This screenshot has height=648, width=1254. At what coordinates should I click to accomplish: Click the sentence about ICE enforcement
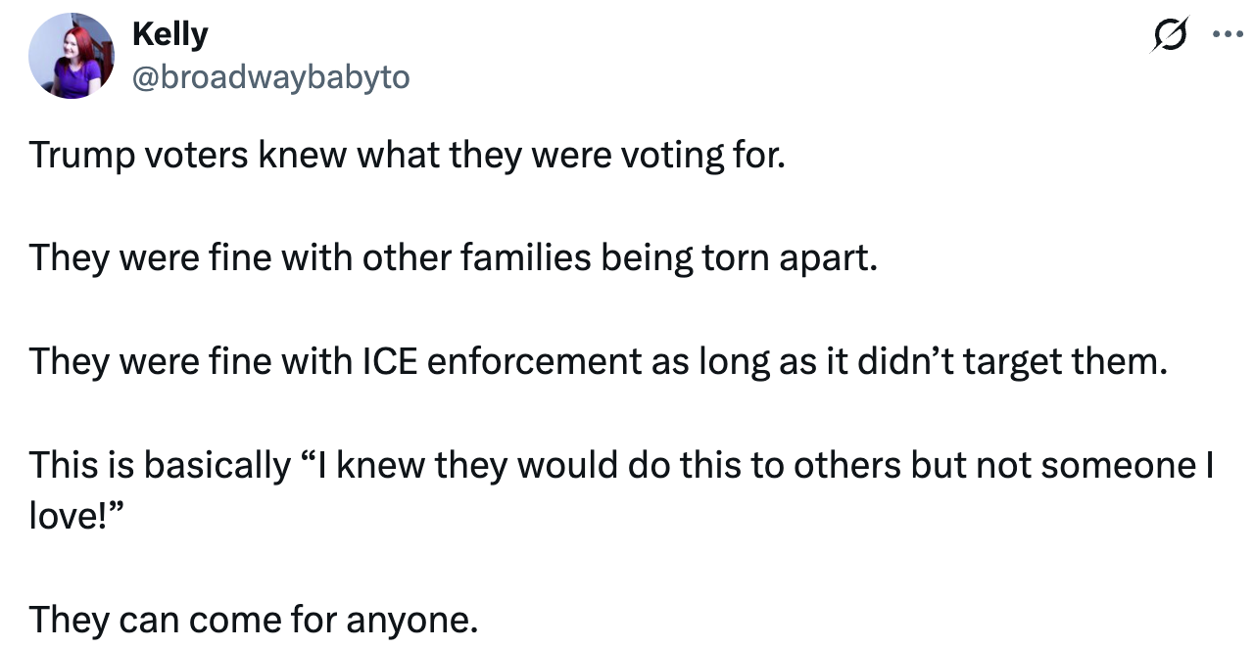point(598,361)
